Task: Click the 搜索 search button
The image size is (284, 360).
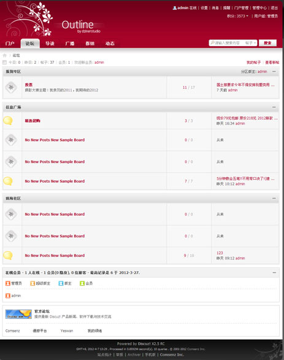Action: (x=267, y=43)
